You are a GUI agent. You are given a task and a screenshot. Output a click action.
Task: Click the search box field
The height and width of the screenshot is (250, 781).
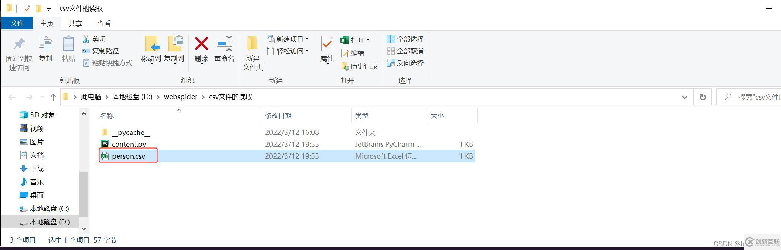coord(749,97)
